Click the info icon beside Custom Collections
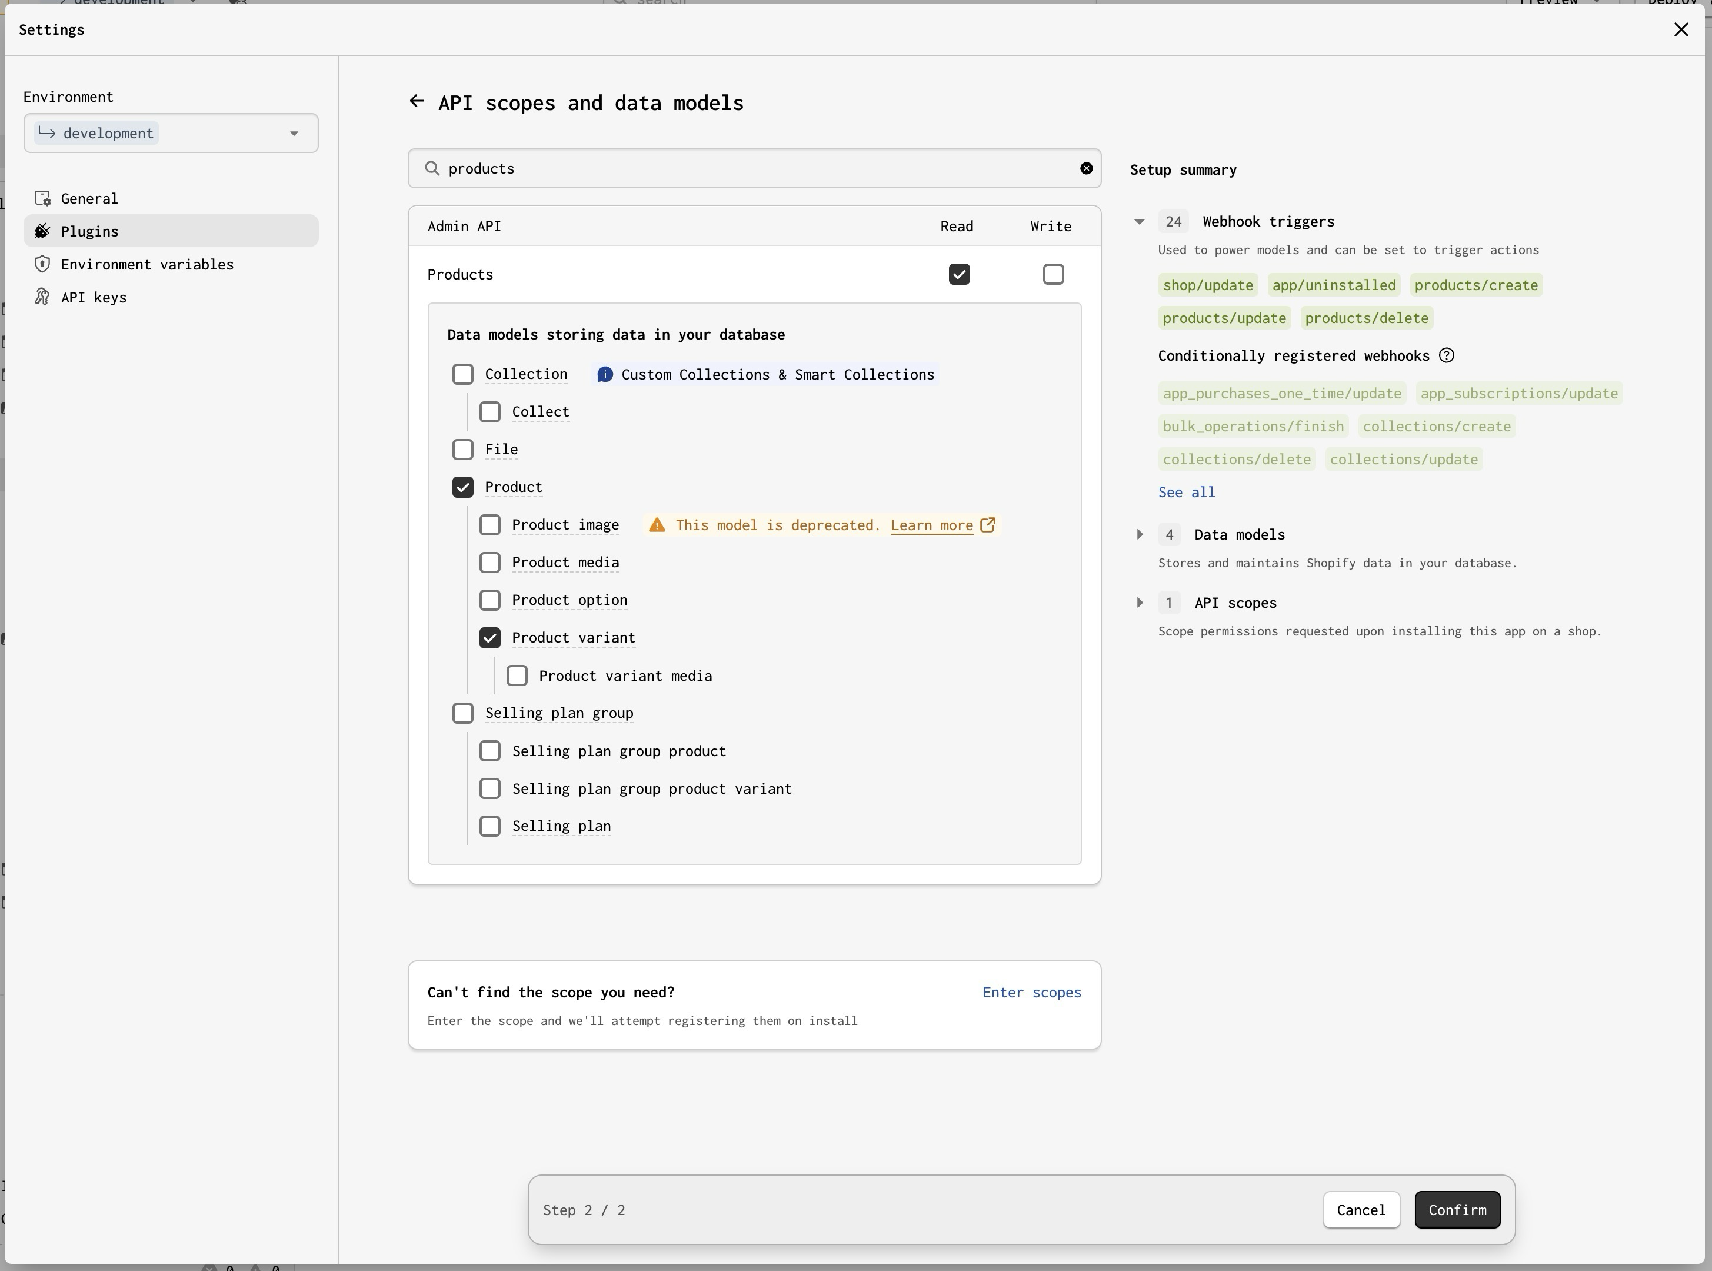The width and height of the screenshot is (1712, 1271). point(605,375)
